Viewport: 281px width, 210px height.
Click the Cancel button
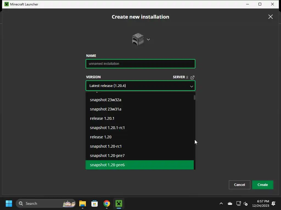239,185
